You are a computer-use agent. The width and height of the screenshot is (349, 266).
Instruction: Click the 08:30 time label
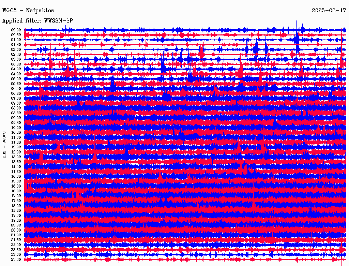[16, 113]
